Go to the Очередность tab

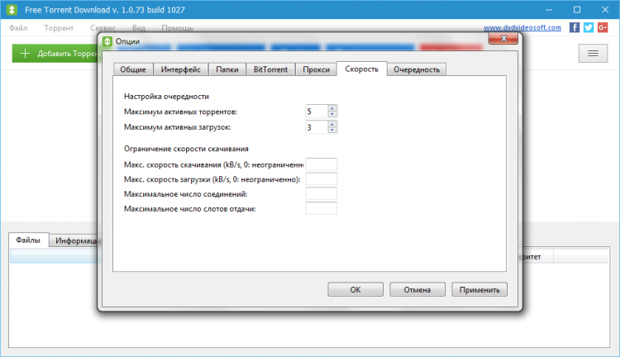[417, 69]
